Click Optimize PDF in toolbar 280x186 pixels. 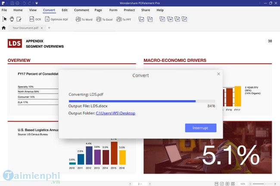click(x=56, y=19)
